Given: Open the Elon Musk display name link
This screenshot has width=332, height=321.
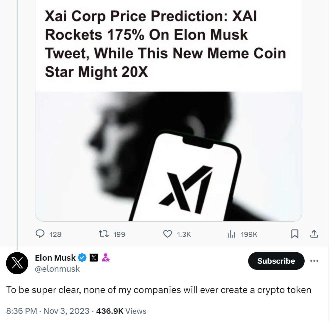Looking at the screenshot, I should 55,258.
